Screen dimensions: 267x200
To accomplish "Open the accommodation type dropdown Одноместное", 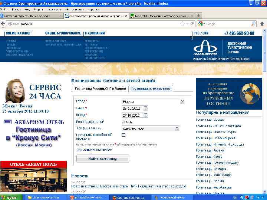I will tap(150, 129).
